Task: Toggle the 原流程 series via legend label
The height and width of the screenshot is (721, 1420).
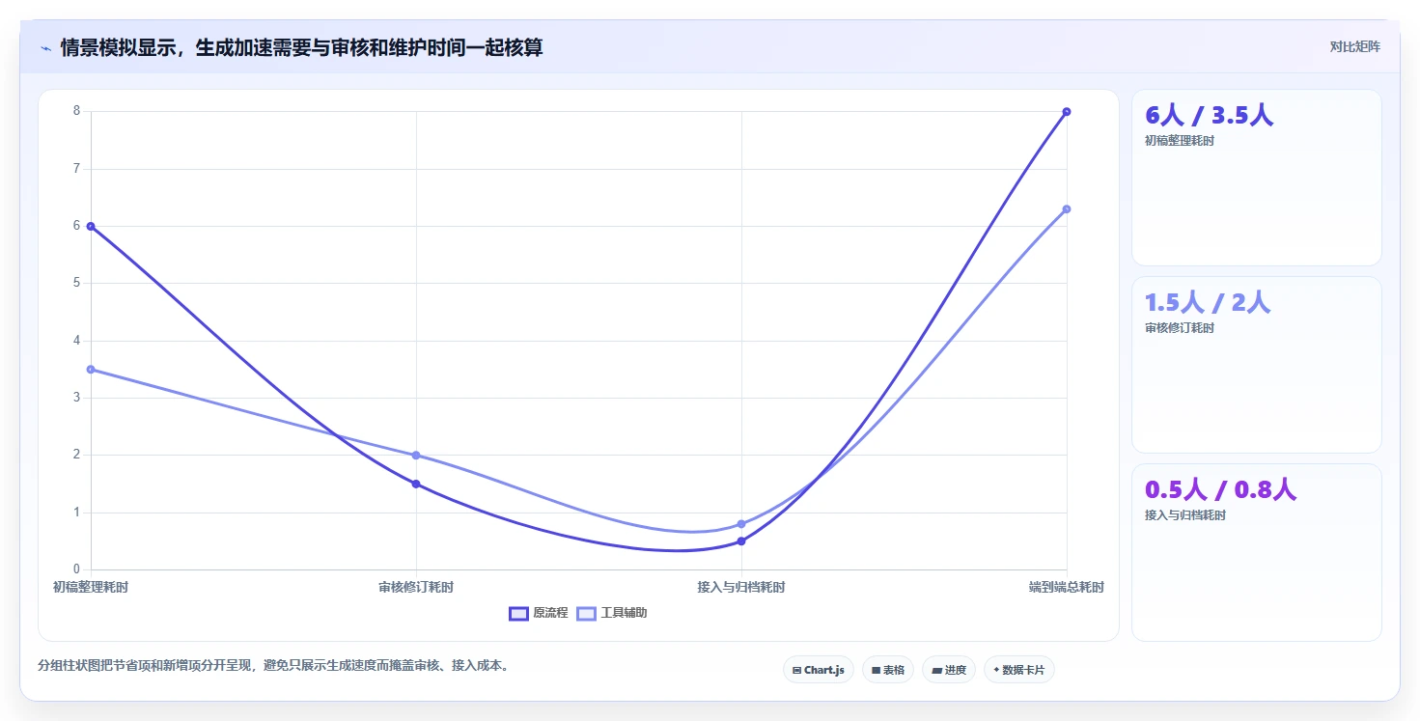Action: point(550,614)
